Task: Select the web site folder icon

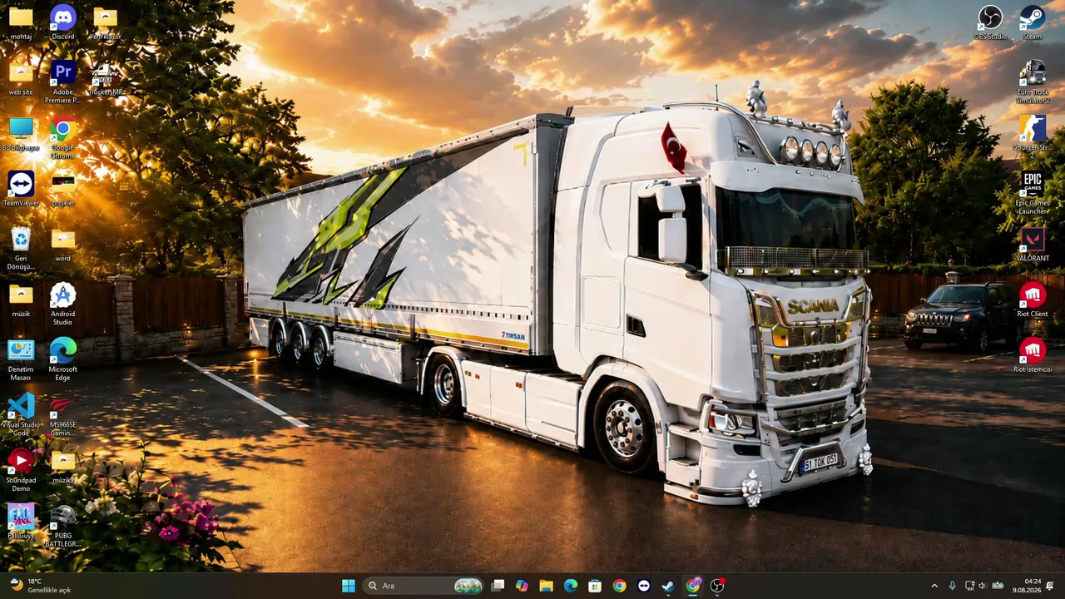Action: 21,78
